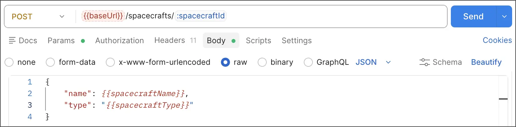Click the Cookies link
The width and height of the screenshot is (516, 127).
[x=497, y=40]
